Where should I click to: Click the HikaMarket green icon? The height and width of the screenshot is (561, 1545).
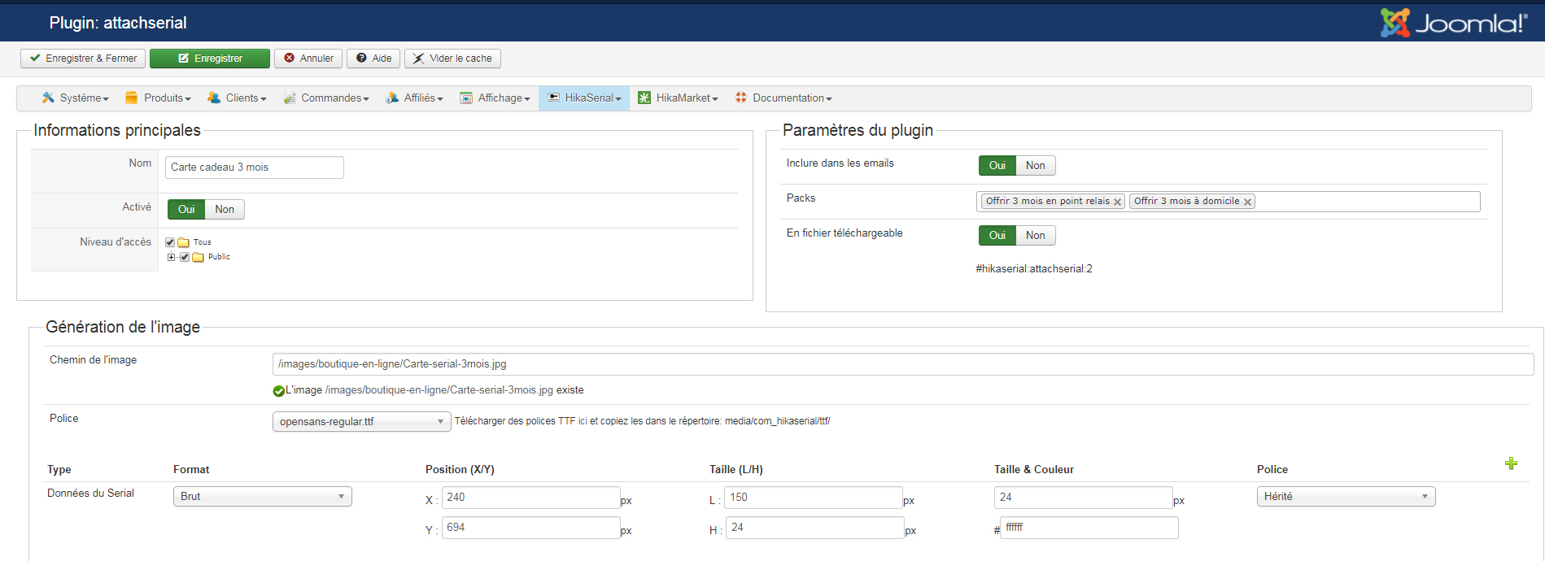(644, 98)
